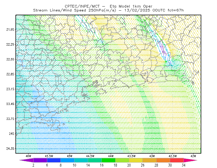This screenshot has width=217, height=168.
Task: Click the 42.5W longitude axis label
Action: [x=173, y=156]
